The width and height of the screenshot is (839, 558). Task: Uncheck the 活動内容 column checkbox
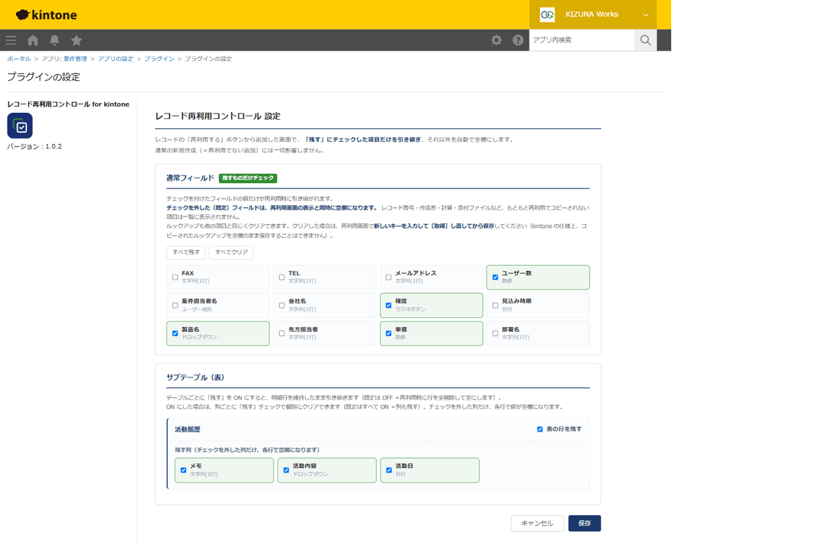click(286, 470)
